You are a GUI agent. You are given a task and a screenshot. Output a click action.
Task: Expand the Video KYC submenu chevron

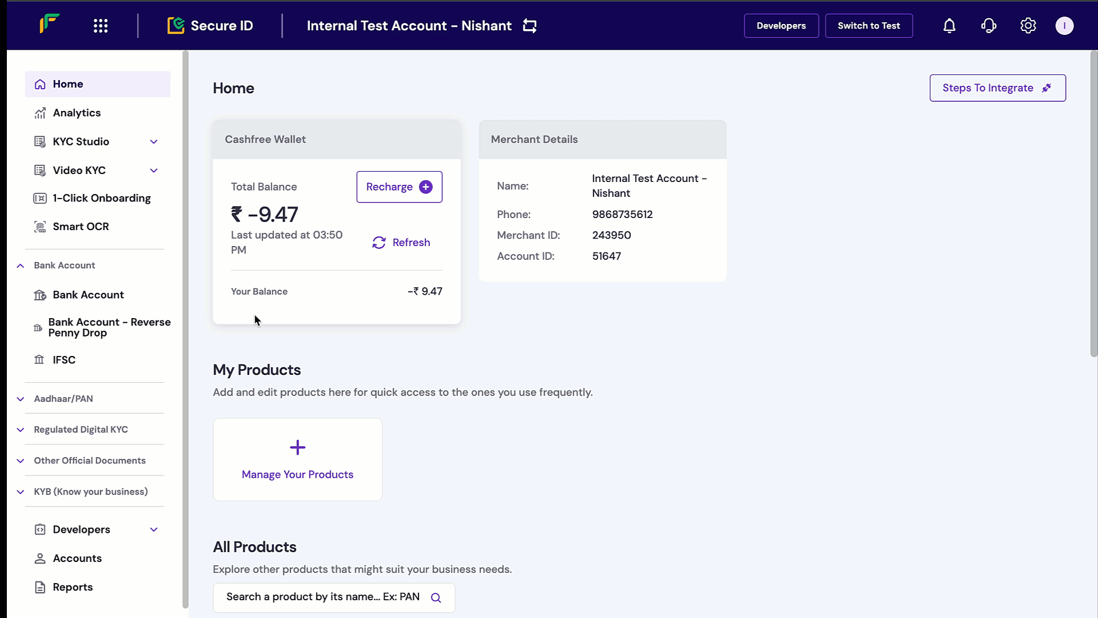click(154, 171)
